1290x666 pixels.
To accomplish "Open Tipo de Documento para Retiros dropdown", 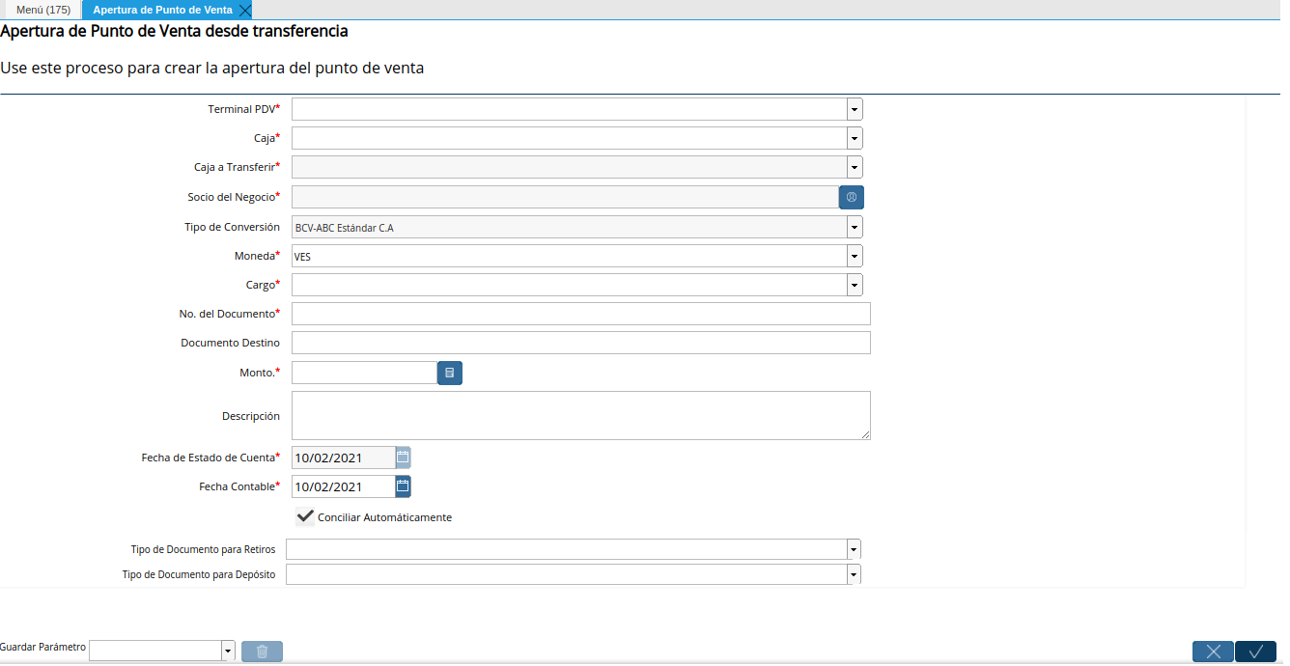I will pyautogui.click(x=854, y=550).
